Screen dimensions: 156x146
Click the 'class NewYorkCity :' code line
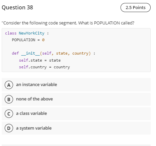click(27, 33)
